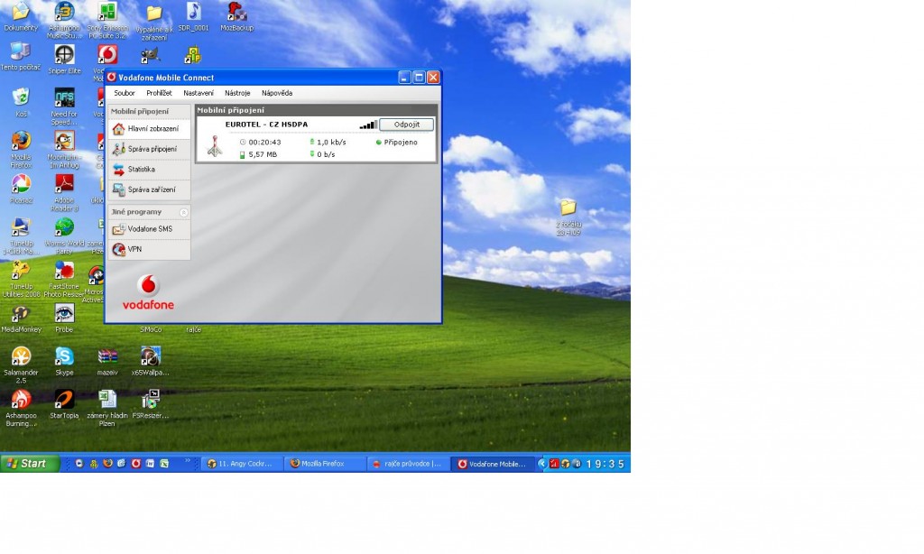Select the Dokumenty desktop folder
The height and width of the screenshot is (554, 924).
click(x=21, y=16)
